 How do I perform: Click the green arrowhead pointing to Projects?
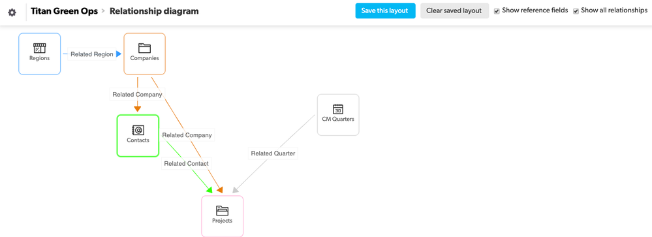point(210,190)
